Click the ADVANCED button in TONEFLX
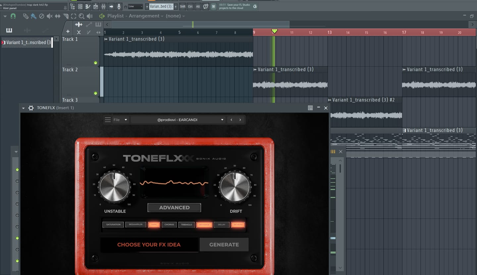Image resolution: width=477 pixels, height=275 pixels. 174,208
